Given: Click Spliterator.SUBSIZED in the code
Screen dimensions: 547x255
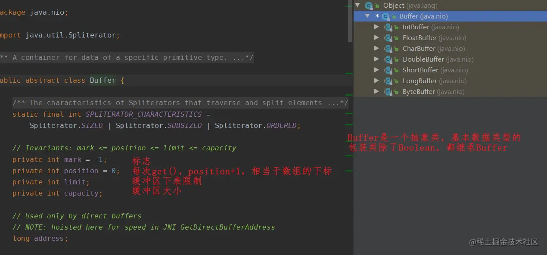Looking at the screenshot, I should tap(159, 126).
